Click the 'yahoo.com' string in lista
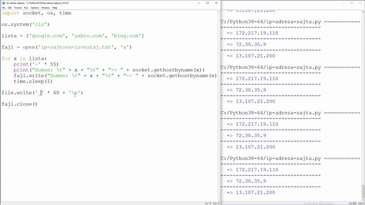Screen dimensions: 365x205 pos(88,36)
